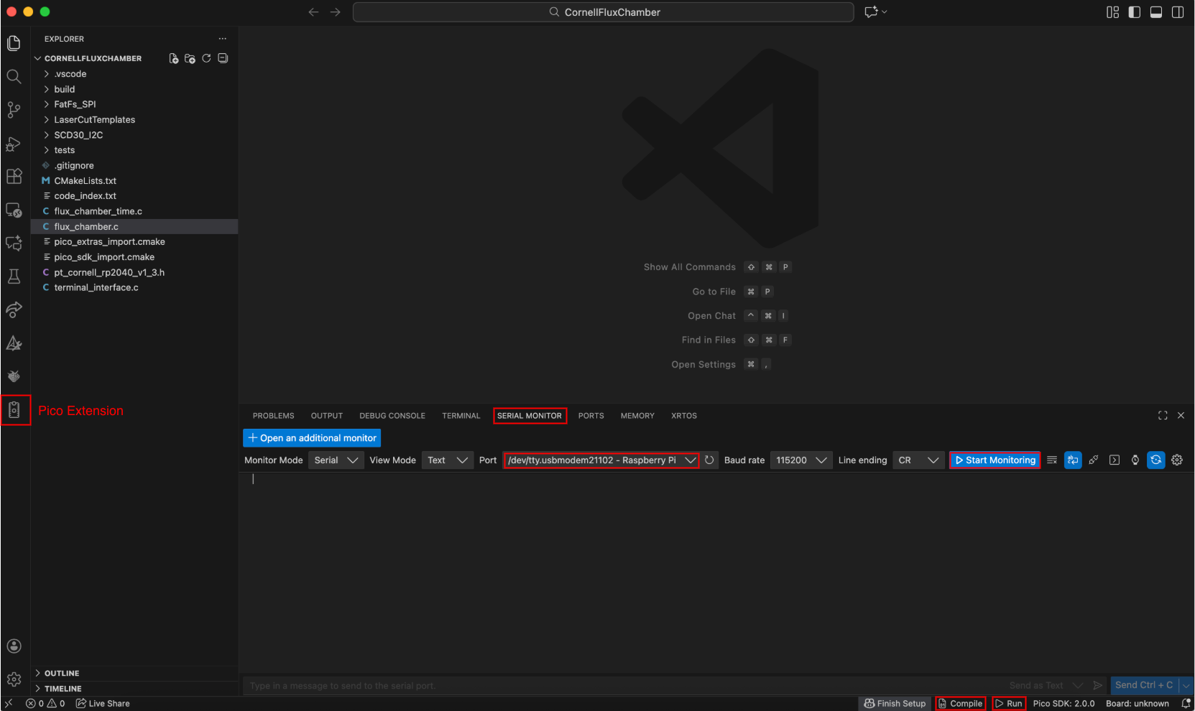The image size is (1195, 711).
Task: Open the Run and Debug view
Action: [14, 144]
